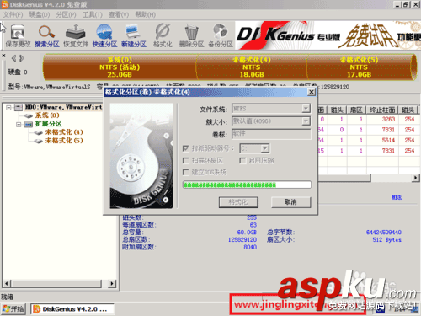Select 系统(0) 25.0GB partition bar
The width and height of the screenshot is (421, 316).
pos(120,67)
